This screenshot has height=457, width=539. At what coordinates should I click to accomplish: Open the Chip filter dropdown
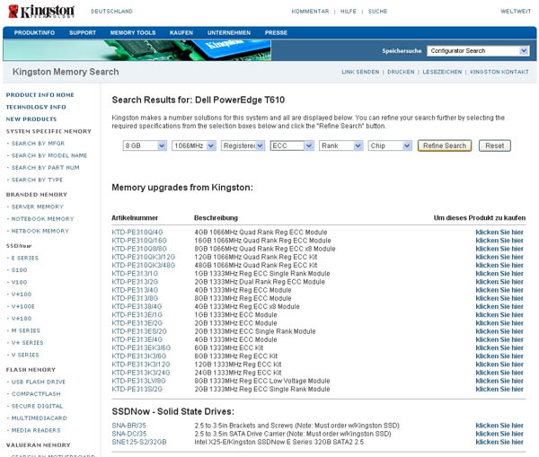pyautogui.click(x=390, y=145)
